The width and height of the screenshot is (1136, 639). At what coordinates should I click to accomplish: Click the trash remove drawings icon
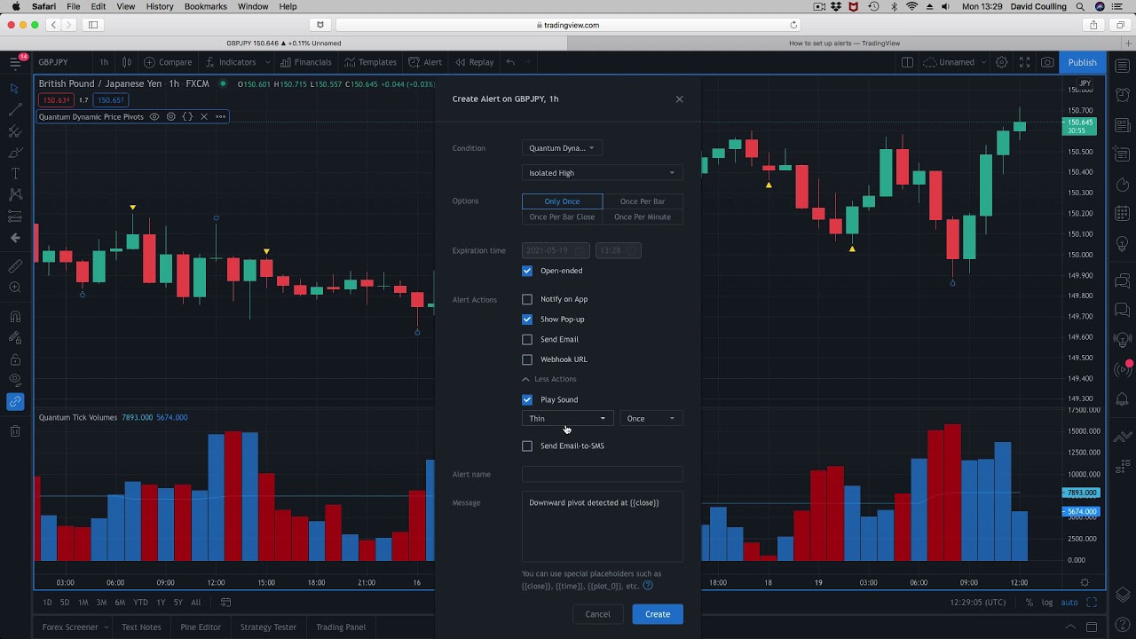(x=15, y=431)
